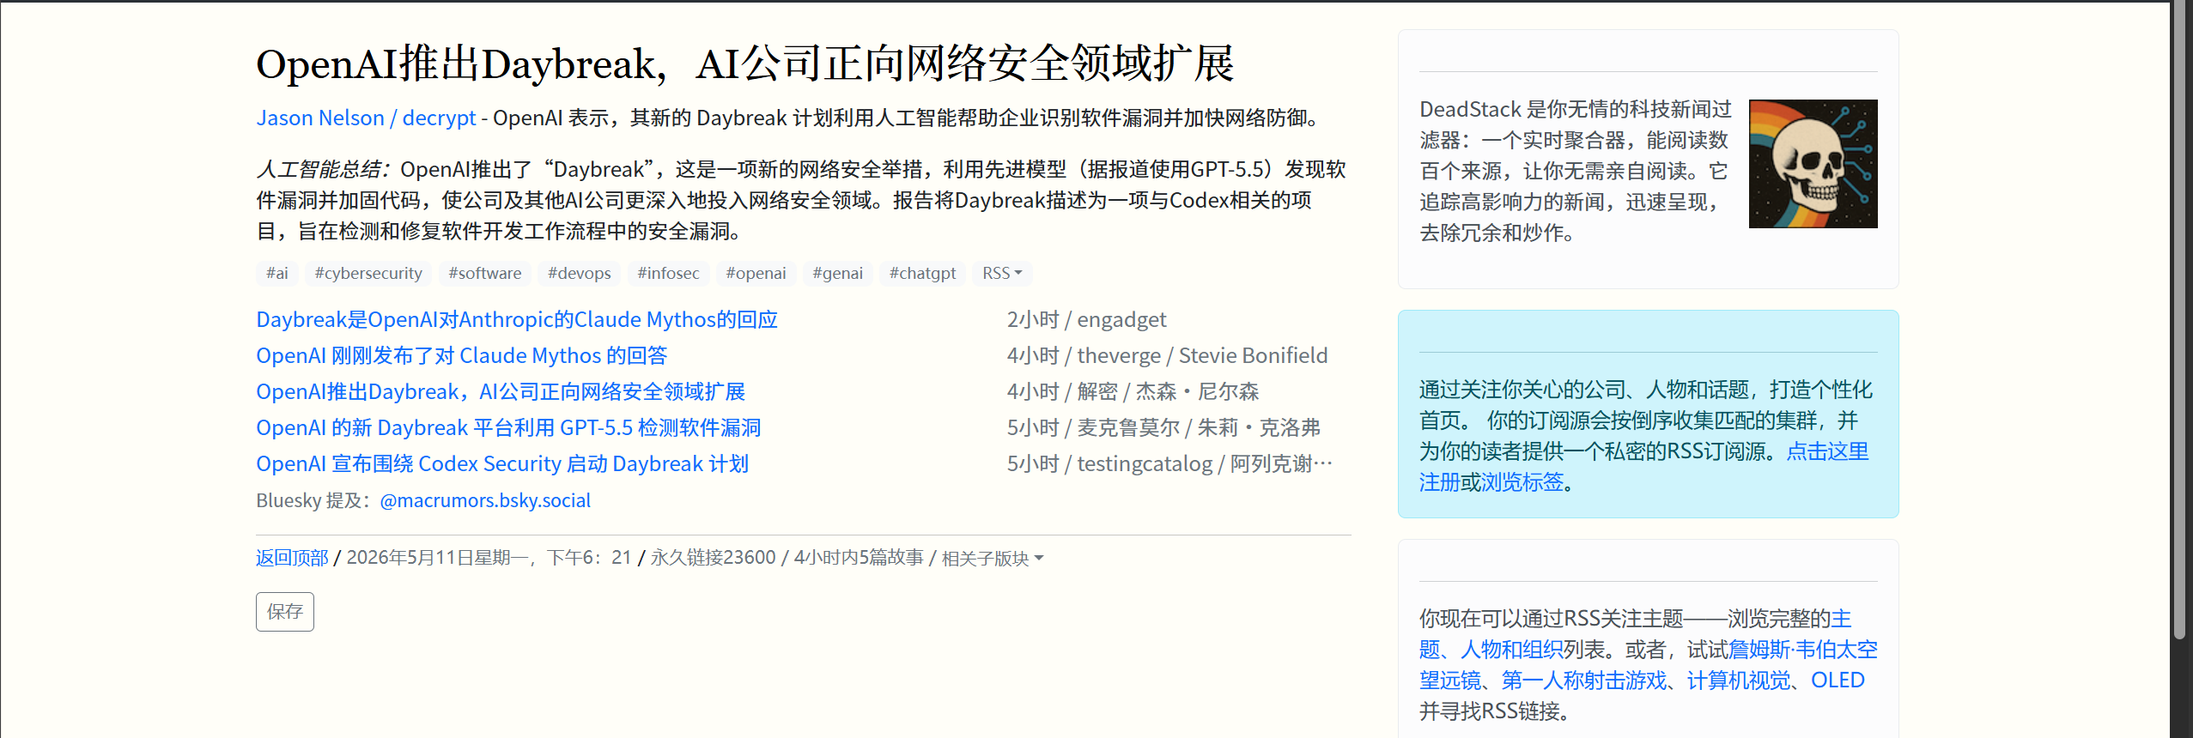Open OpenAI推出Daybreak story link in list
This screenshot has height=738, width=2193.
click(x=501, y=392)
